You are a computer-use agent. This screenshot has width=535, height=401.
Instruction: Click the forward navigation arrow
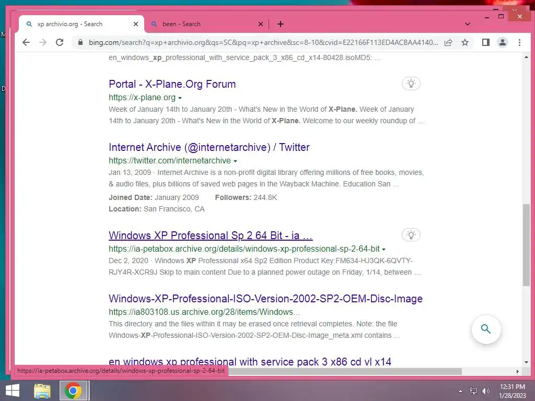[43, 42]
